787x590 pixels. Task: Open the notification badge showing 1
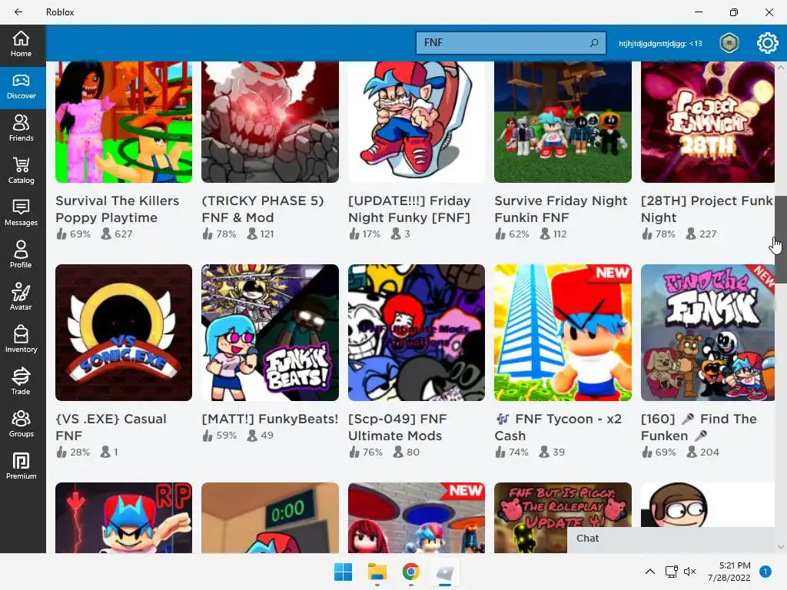[765, 572]
